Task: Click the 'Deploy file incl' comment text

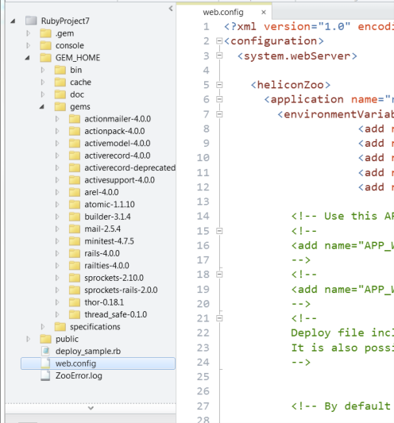Action: (342, 333)
